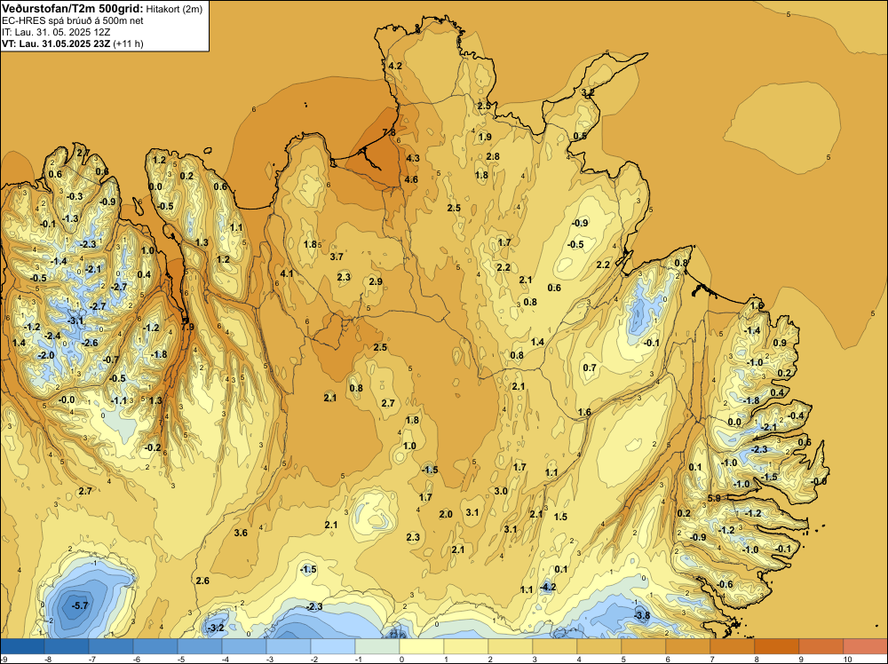Screen dimensions: 888x664
Task: Click the '-6' legend scale label
Action: (137, 660)
